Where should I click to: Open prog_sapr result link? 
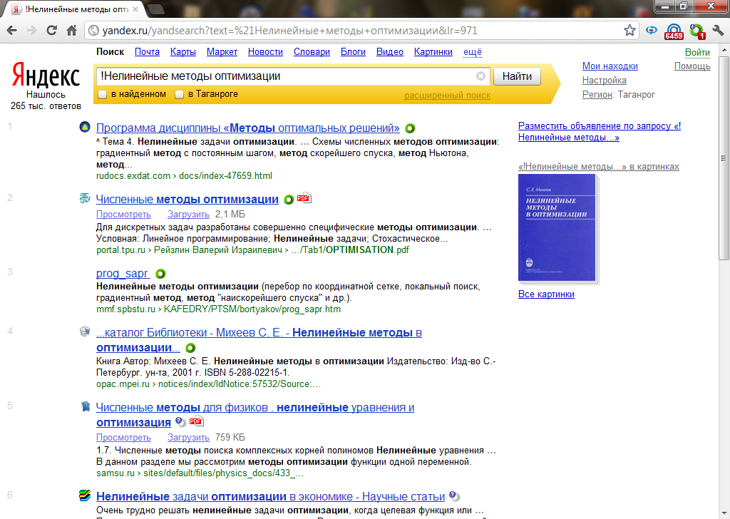click(123, 273)
